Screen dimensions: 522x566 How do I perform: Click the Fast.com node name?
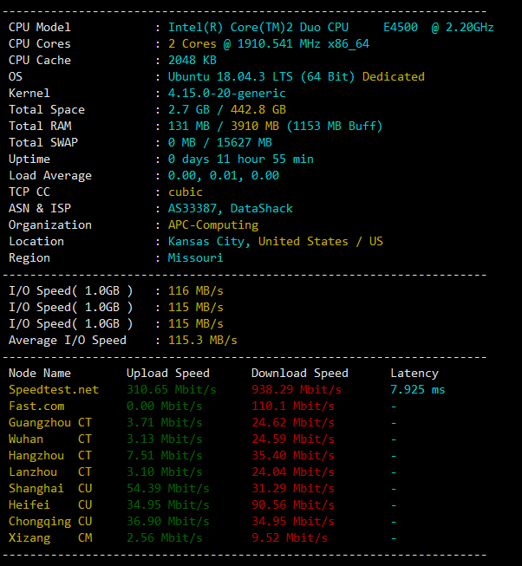click(x=36, y=406)
